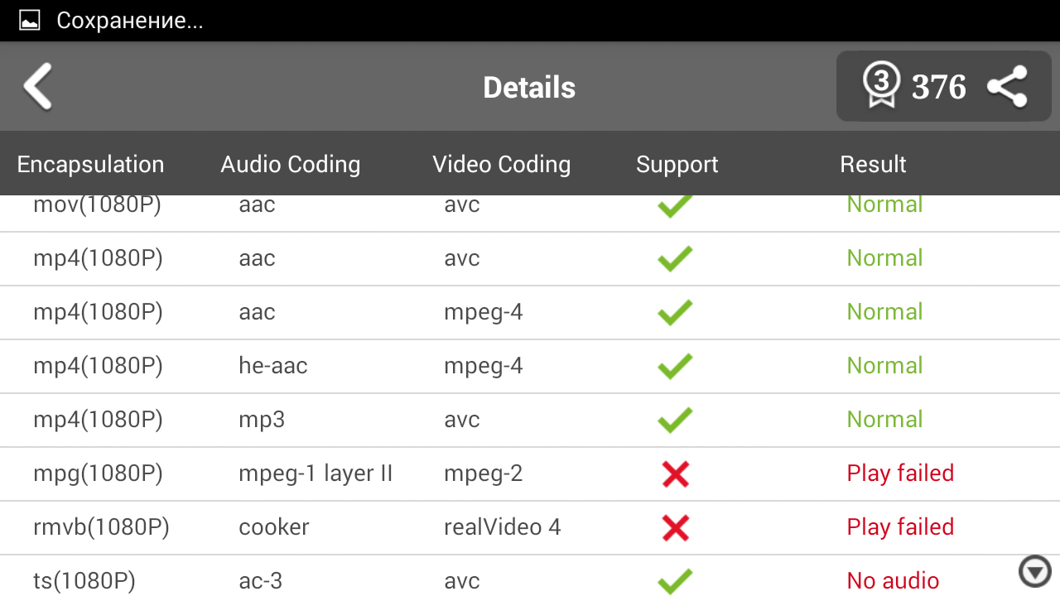Open the "No audio" result text
Screen dimensions: 1060x596
893,581
